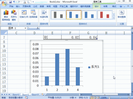Open the Name Box dropdown arrow
133x99 pixels.
pos(25,28)
